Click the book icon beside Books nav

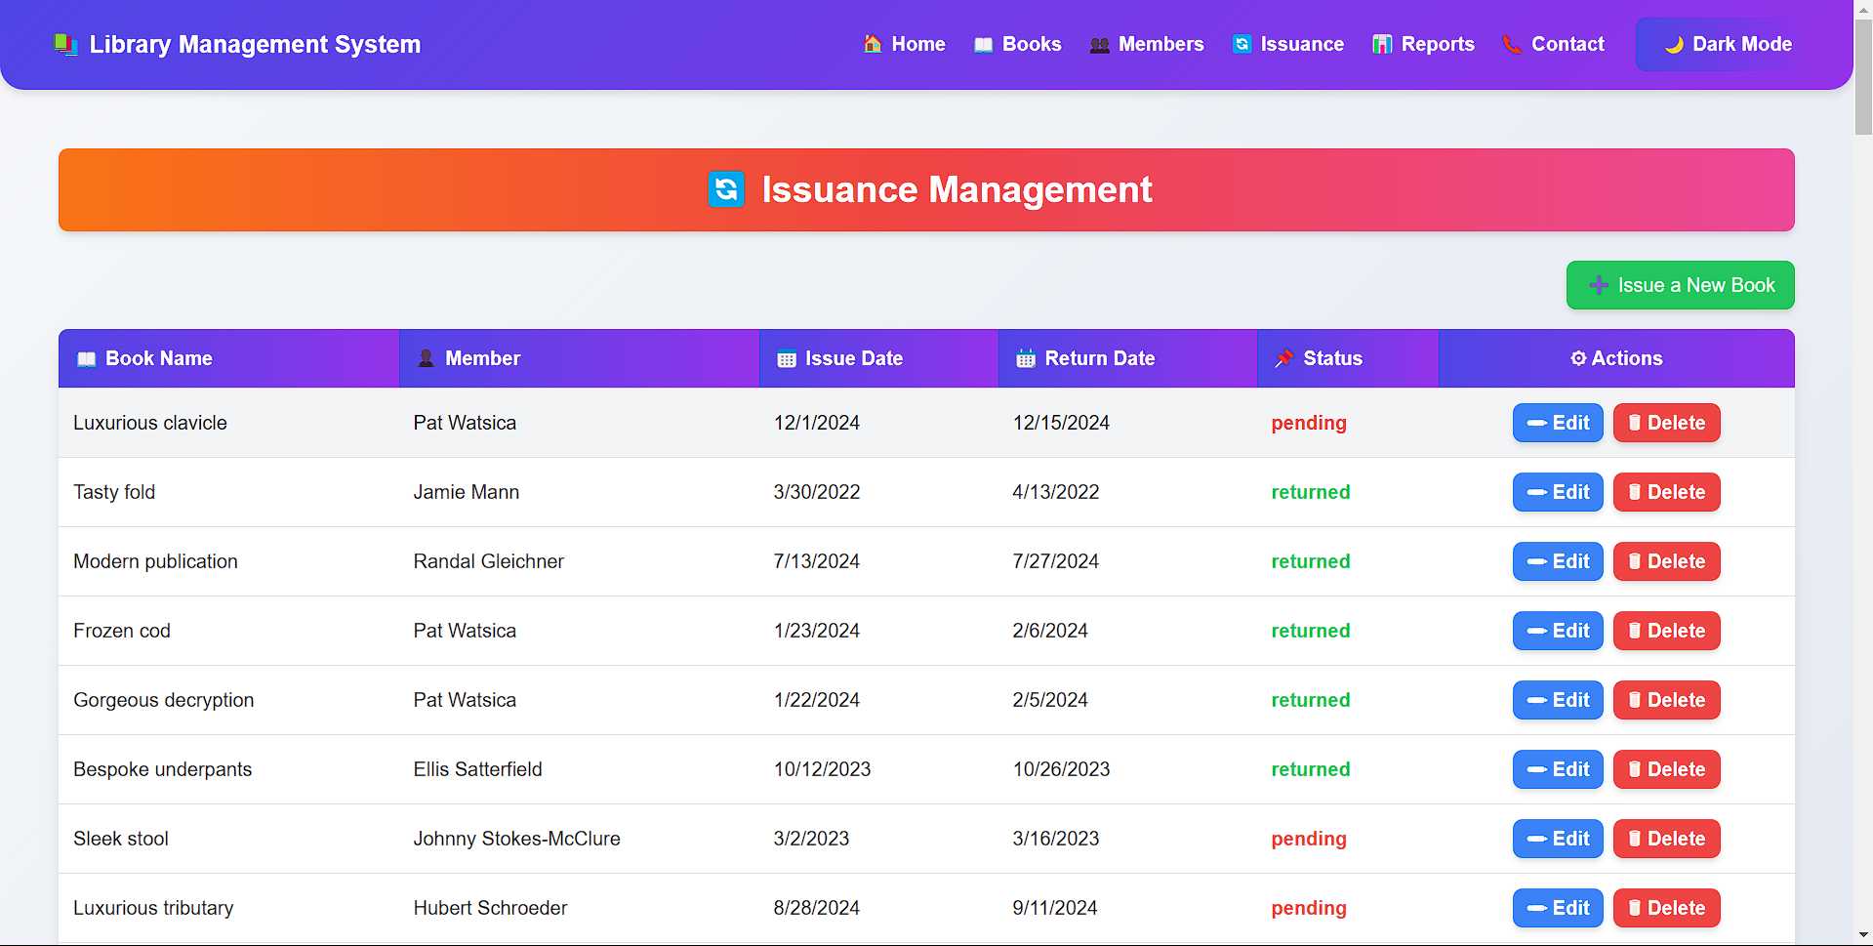pos(983,45)
